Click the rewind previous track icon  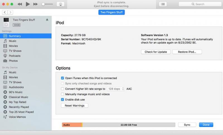(20, 4)
